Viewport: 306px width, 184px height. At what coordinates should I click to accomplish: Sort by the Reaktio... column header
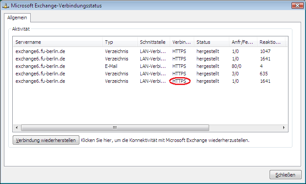point(270,42)
